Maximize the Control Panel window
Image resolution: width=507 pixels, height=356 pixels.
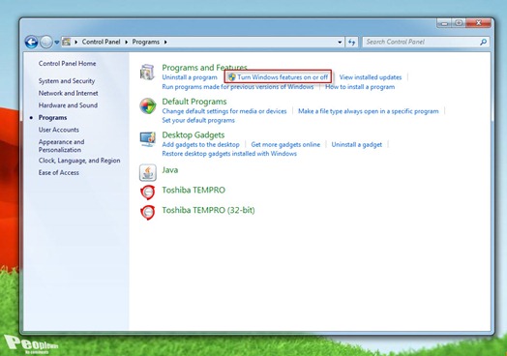459,23
